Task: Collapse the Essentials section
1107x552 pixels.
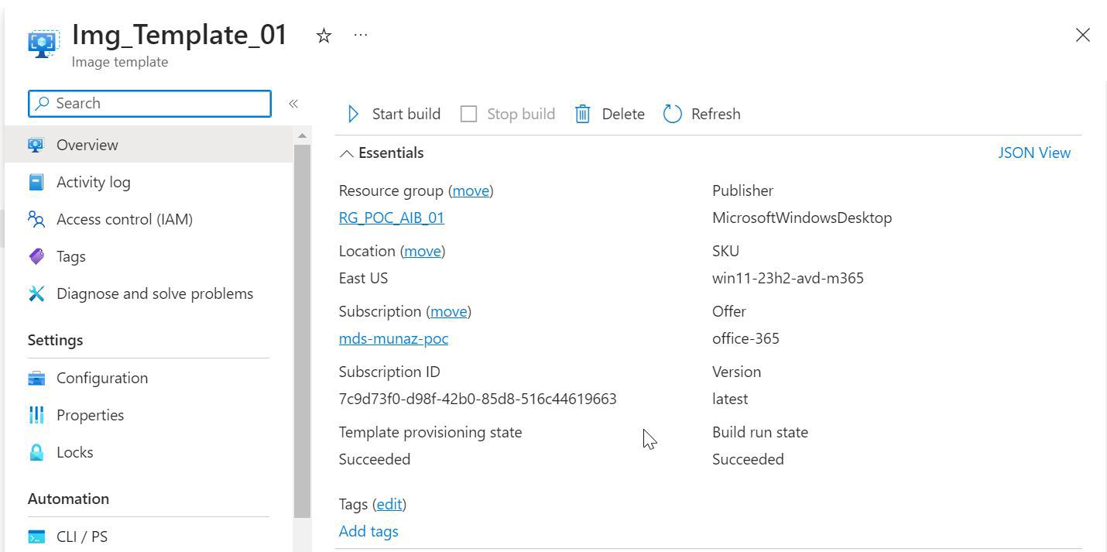Action: (x=346, y=153)
